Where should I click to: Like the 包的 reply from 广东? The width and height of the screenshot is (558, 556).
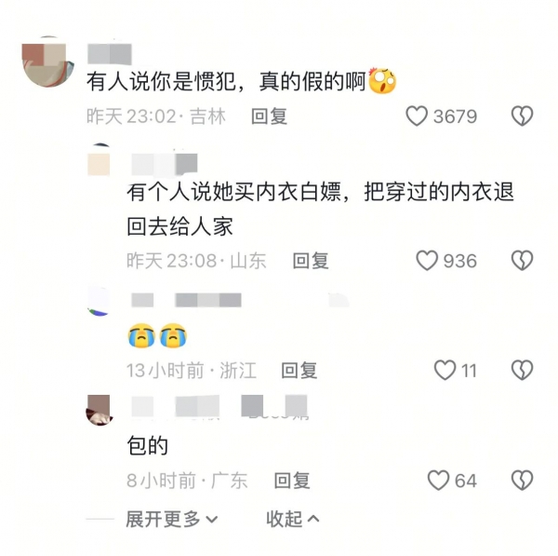coord(438,480)
